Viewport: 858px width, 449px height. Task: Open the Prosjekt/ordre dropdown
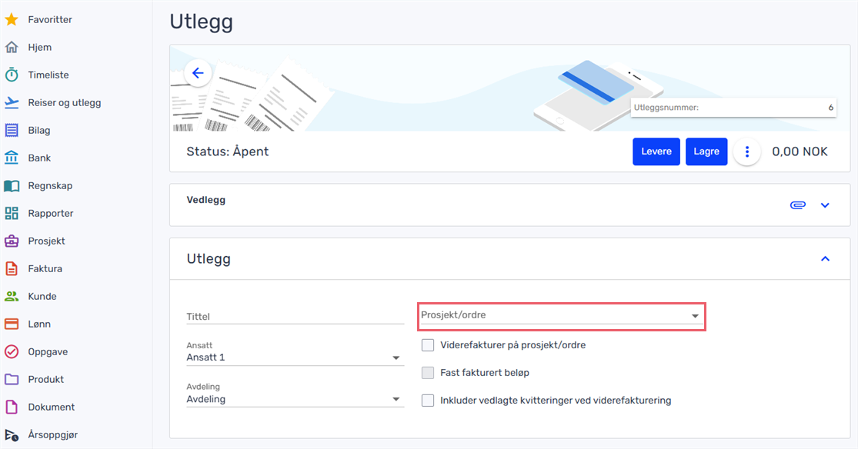coord(562,316)
